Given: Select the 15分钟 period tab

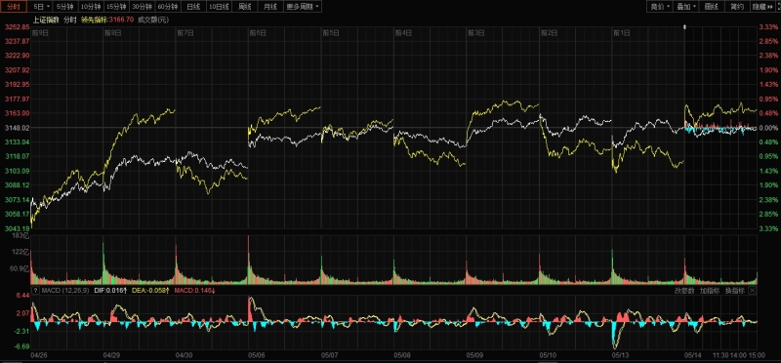Looking at the screenshot, I should click(116, 7).
